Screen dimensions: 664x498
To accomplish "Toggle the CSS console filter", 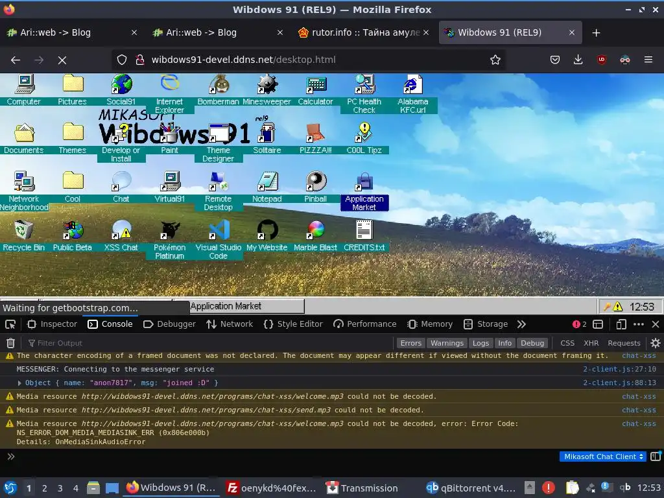I will pyautogui.click(x=567, y=343).
